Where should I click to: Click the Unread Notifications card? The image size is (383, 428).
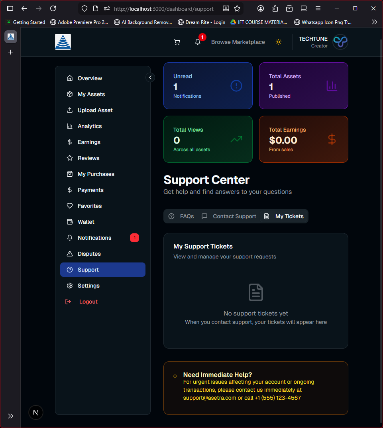pos(208,86)
